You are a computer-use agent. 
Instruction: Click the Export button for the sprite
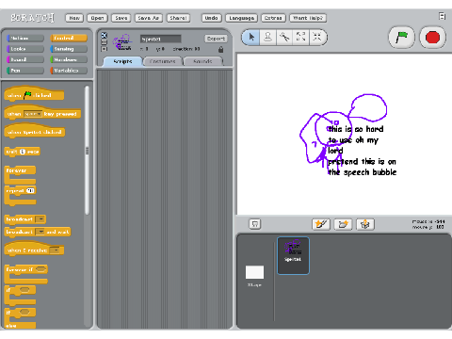[x=216, y=39]
